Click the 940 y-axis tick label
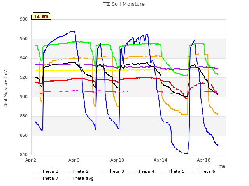The height and width of the screenshot is (186, 249). [24, 58]
